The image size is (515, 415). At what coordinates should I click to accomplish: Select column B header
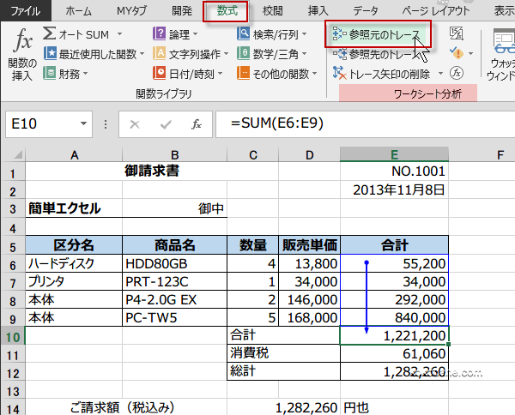click(x=175, y=154)
